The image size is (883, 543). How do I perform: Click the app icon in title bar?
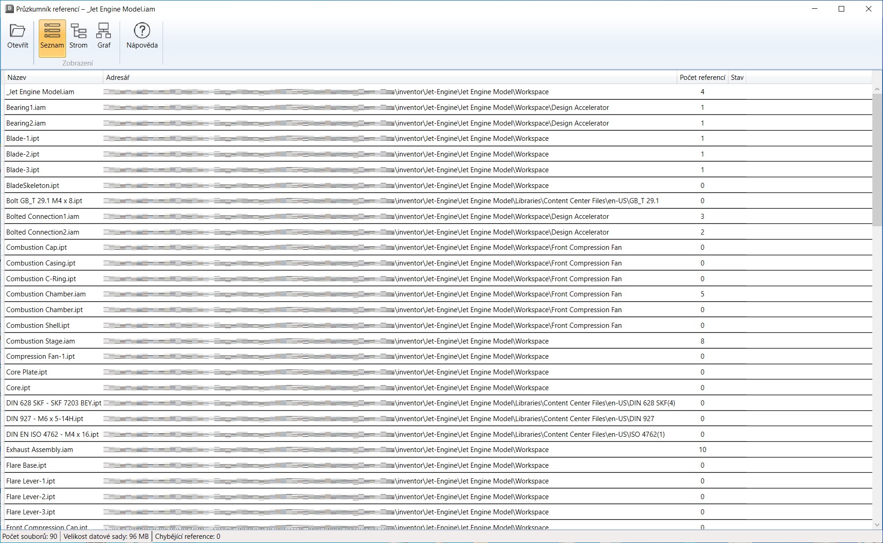pyautogui.click(x=9, y=9)
